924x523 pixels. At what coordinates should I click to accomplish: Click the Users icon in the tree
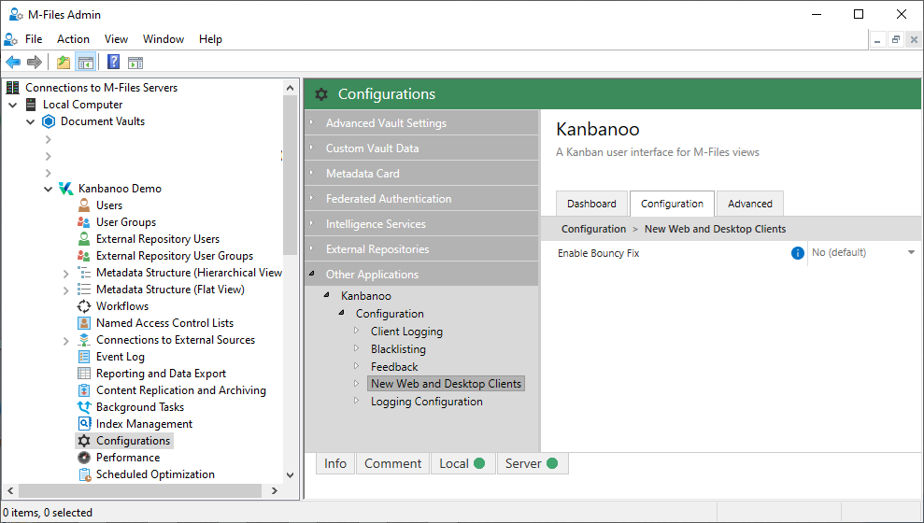click(x=84, y=205)
